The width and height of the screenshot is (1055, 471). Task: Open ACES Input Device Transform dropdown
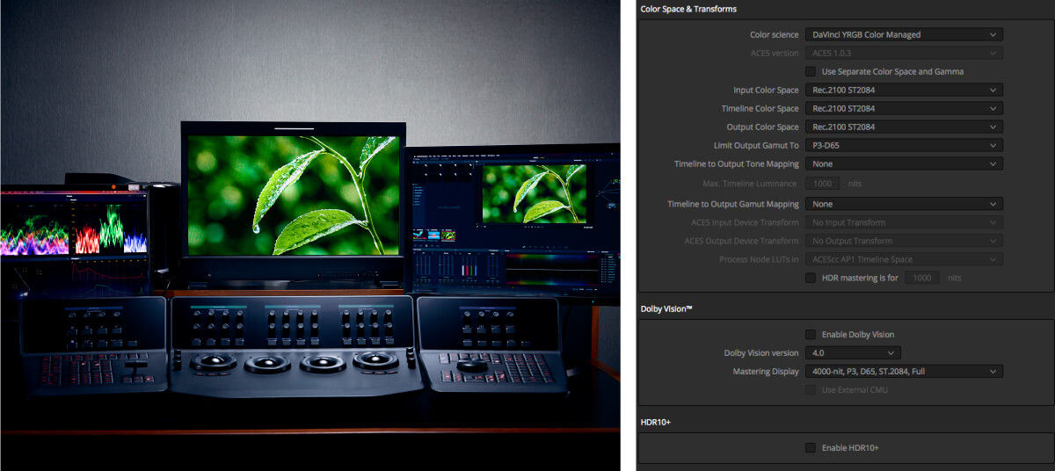[x=903, y=222]
